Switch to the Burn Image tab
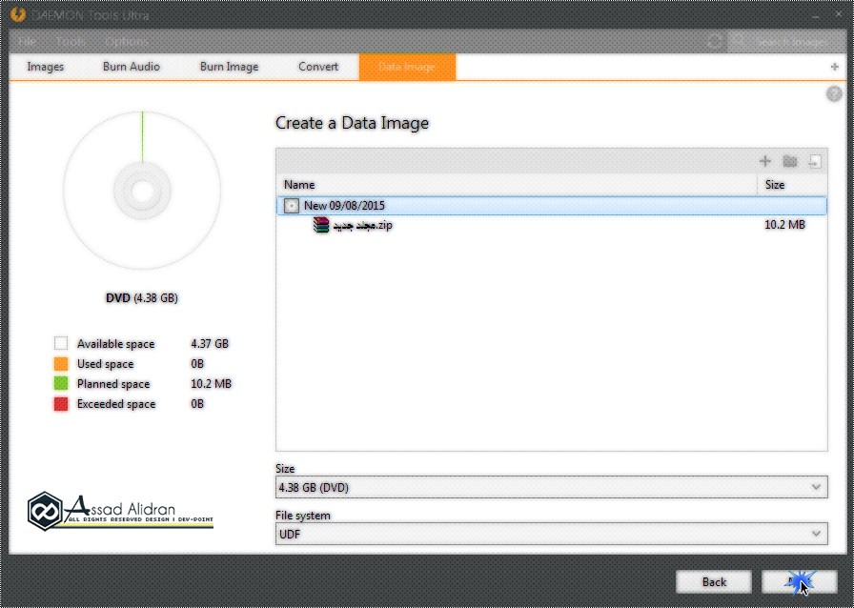Image resolution: width=854 pixels, height=608 pixels. click(x=229, y=67)
